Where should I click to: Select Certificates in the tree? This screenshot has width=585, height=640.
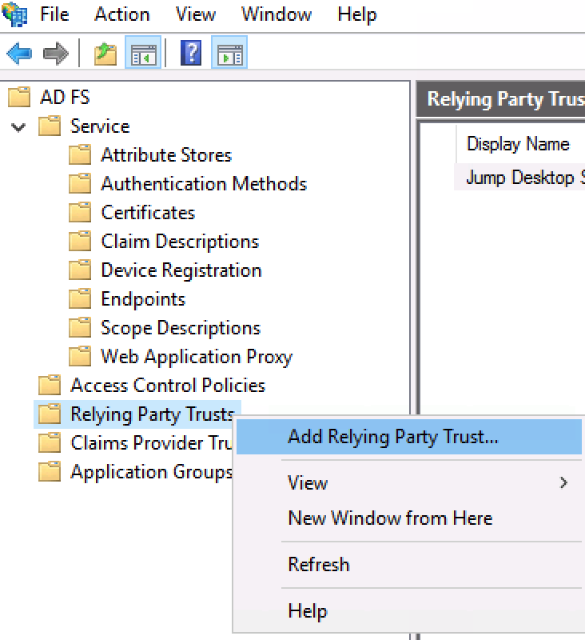coord(148,213)
